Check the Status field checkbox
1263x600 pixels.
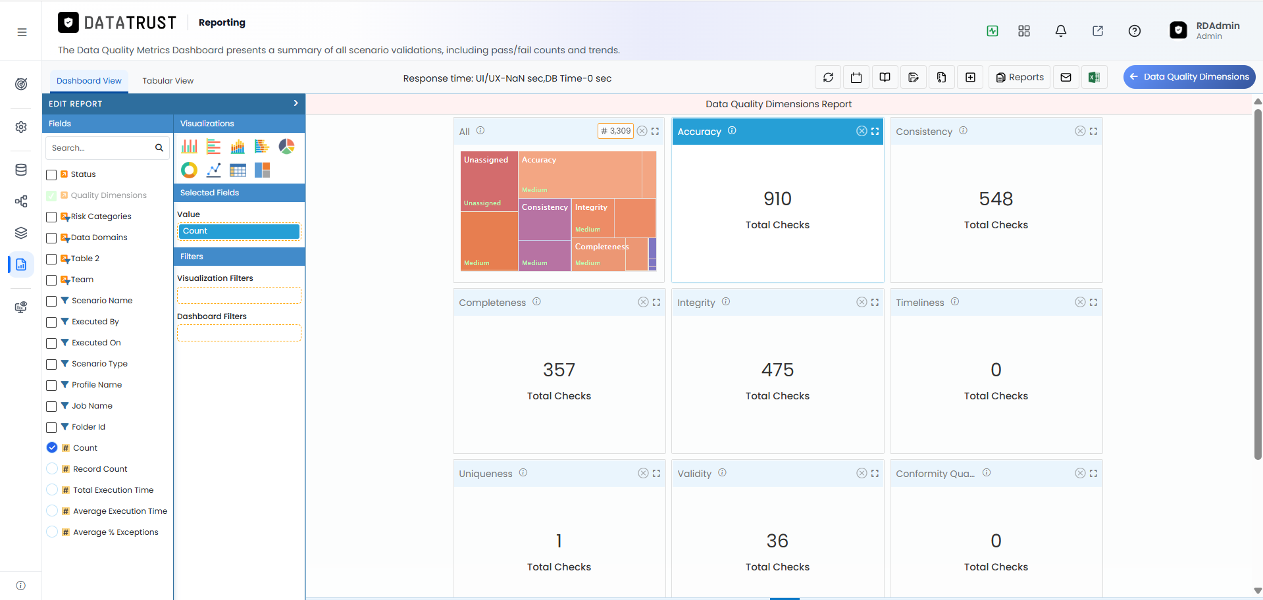(51, 175)
